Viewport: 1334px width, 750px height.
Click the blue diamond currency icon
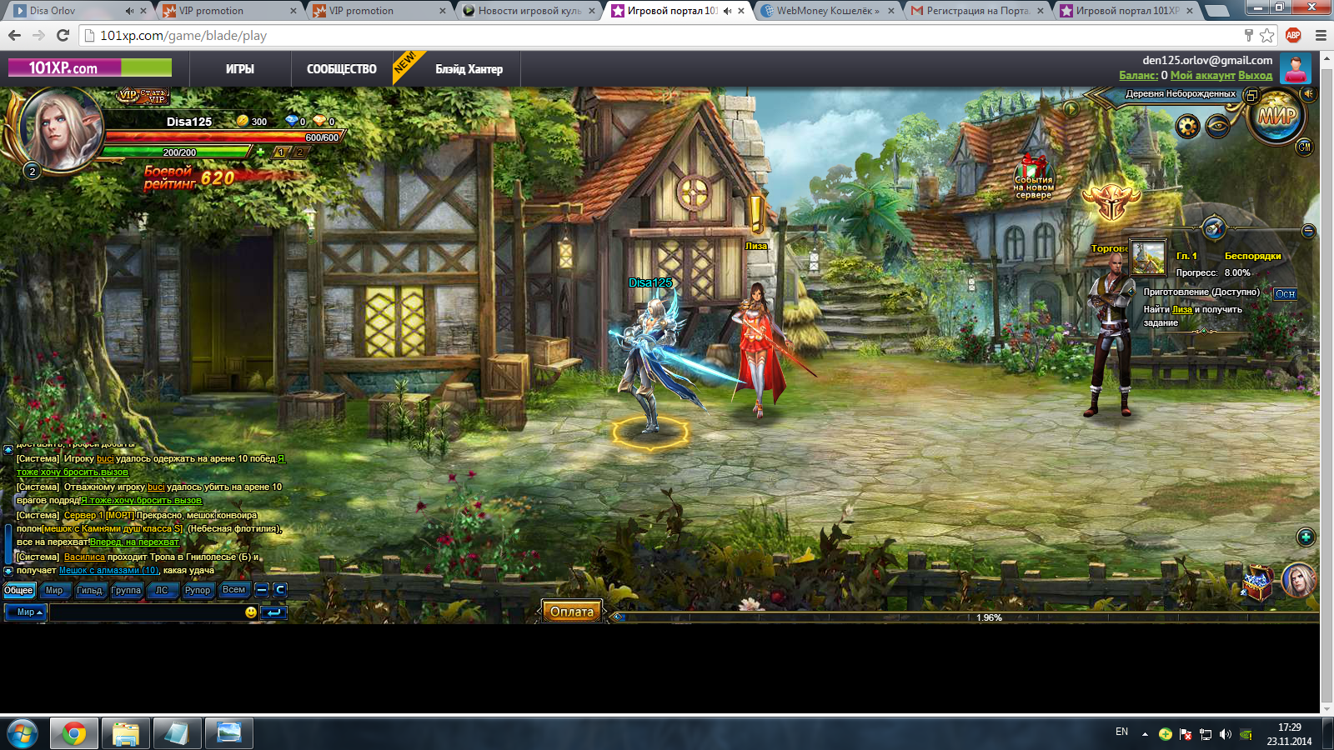(292, 121)
